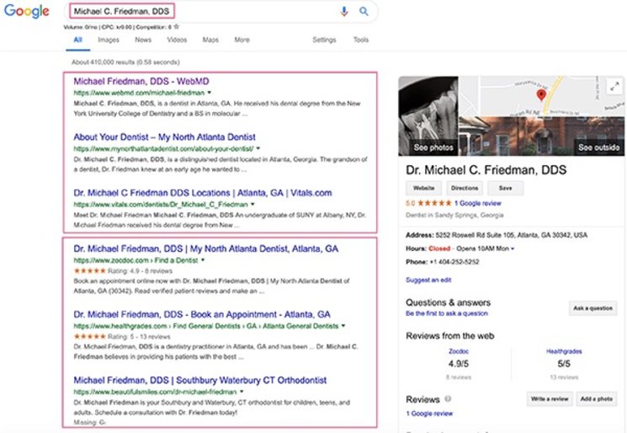Open search Tools
The width and height of the screenshot is (627, 433).
[361, 40]
